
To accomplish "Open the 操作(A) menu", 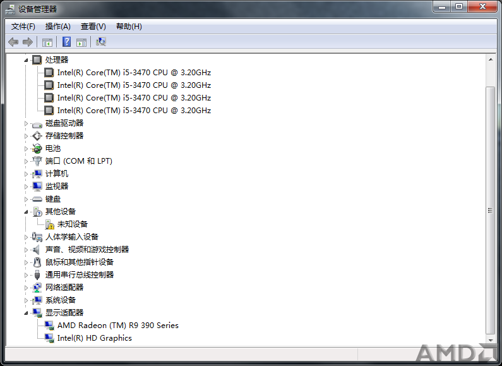I will click(x=58, y=27).
